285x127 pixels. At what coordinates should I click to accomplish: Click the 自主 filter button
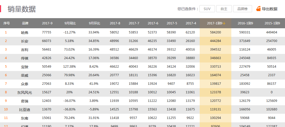[224, 9]
